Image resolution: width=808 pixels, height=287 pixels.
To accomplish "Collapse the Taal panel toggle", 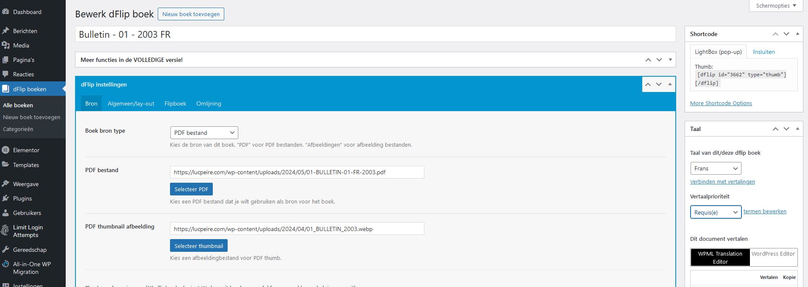I will tap(797, 129).
